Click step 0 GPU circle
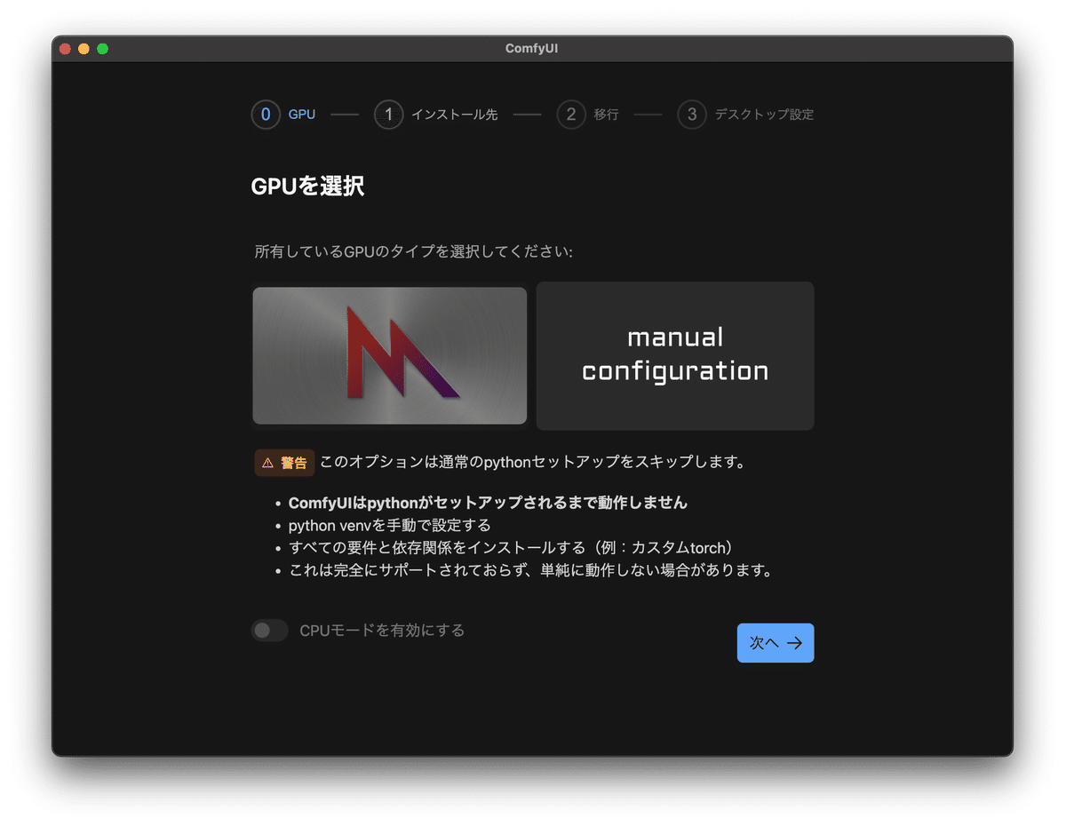The image size is (1066, 826). (x=266, y=115)
